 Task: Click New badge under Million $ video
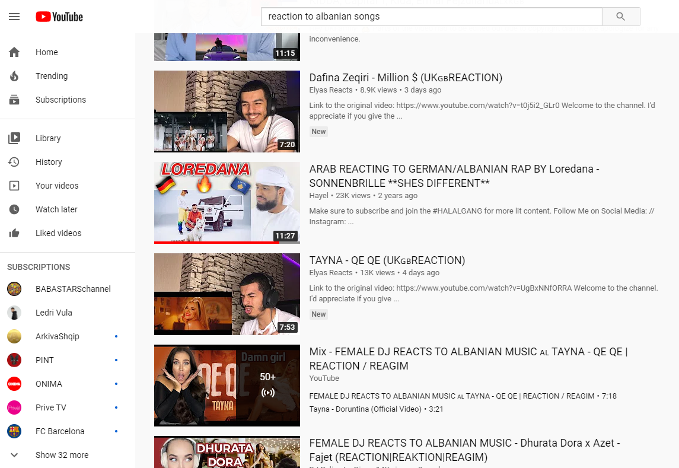(318, 132)
